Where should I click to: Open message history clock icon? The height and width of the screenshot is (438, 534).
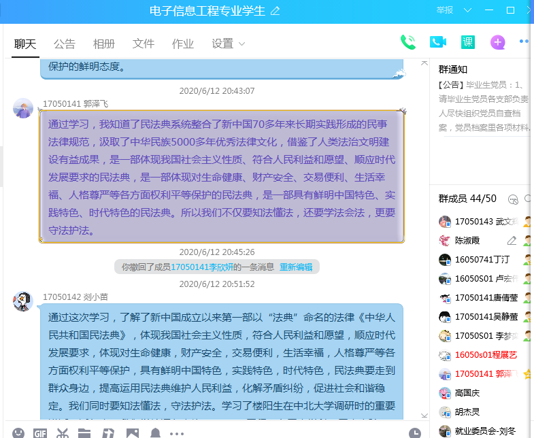pos(415,433)
